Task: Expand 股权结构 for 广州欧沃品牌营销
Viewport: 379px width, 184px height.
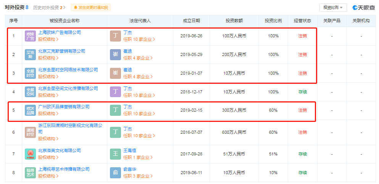Action: 48,114
